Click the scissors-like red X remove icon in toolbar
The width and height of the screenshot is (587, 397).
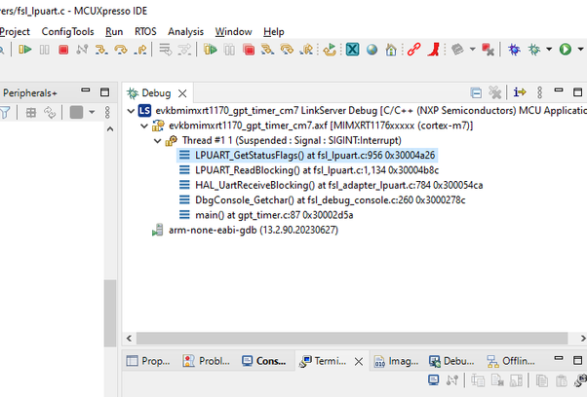pos(489,50)
